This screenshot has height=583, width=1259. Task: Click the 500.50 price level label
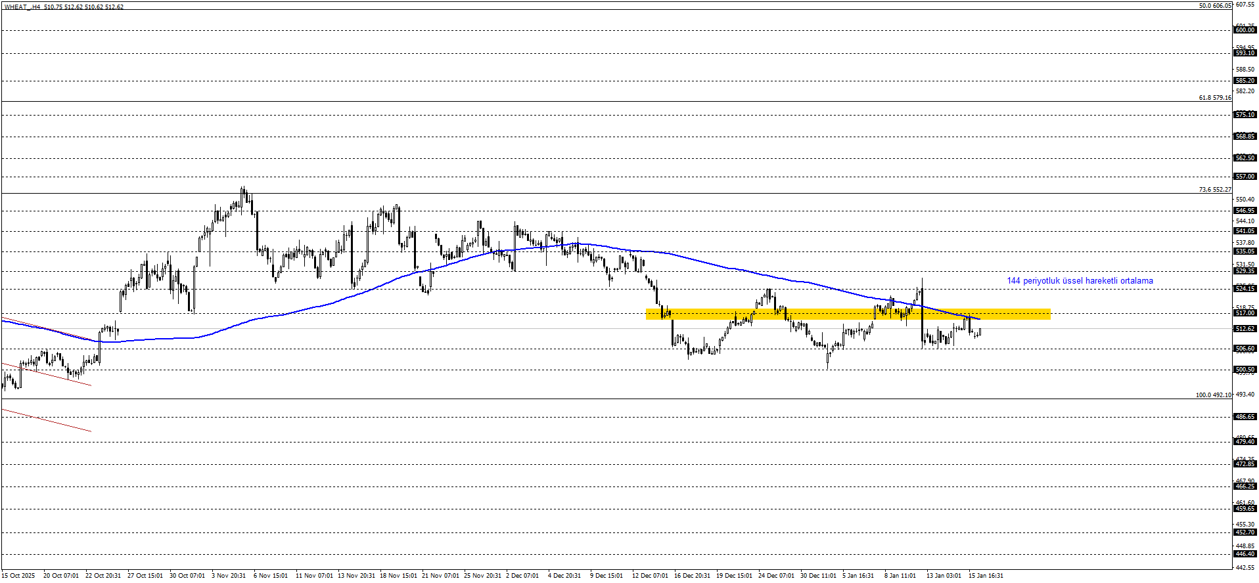[x=1245, y=370]
